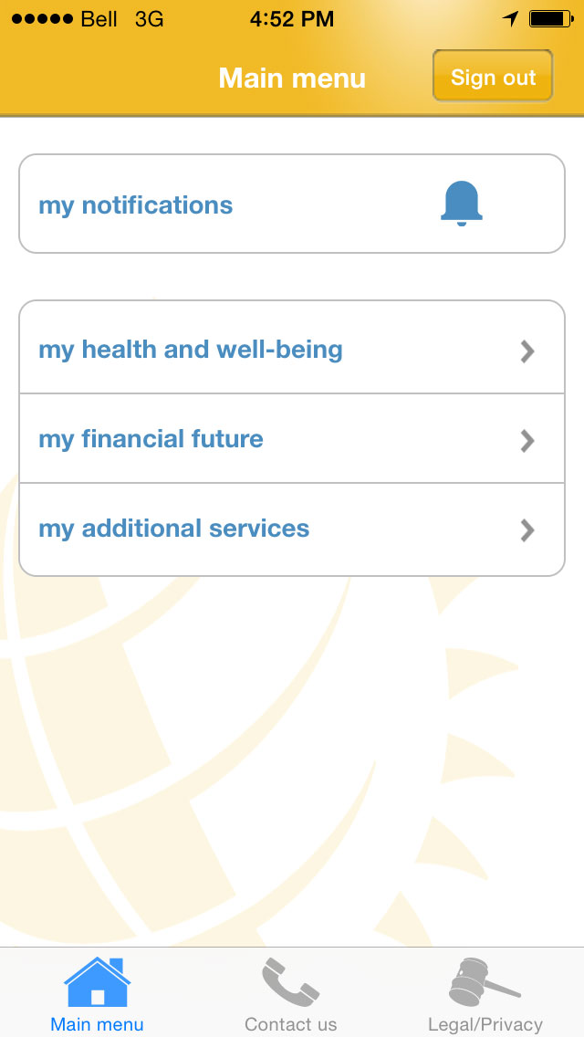Switch to the Legal/Privacy tab
The width and height of the screenshot is (584, 1037).
tap(482, 993)
